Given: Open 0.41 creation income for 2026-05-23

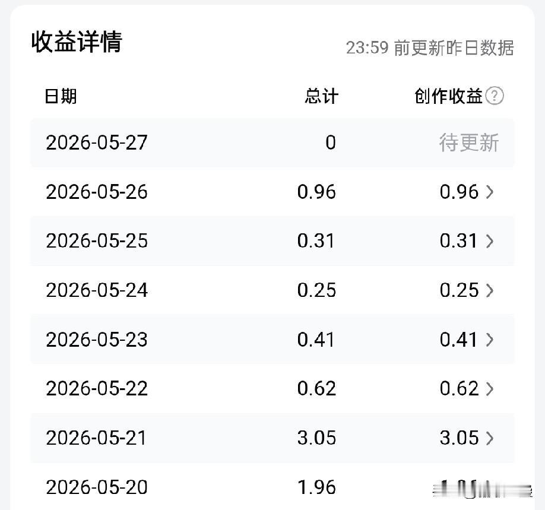Looking at the screenshot, I should (458, 340).
